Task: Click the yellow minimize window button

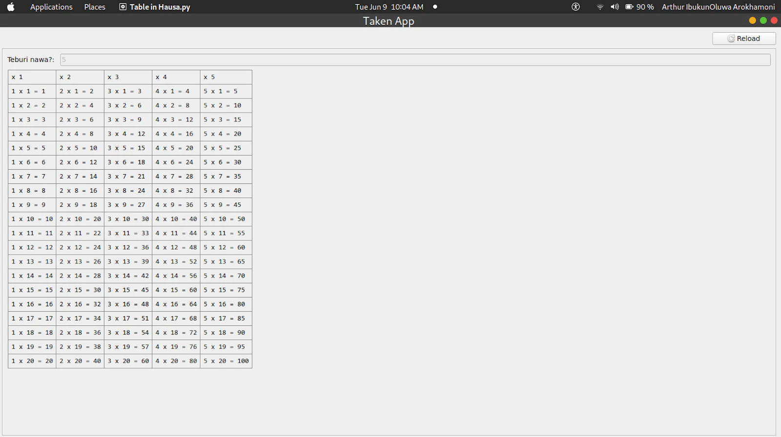Action: [752, 20]
